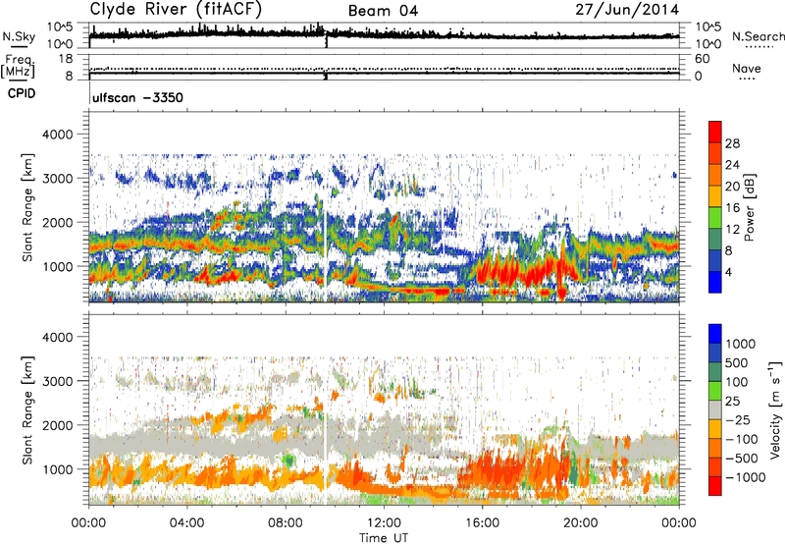Click the 'Power [dB]' colorbar label
Screen dimensions: 785x544
click(749, 207)
